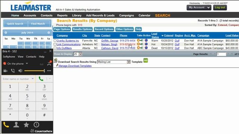Open the SEARCH nav item

pos(162,16)
